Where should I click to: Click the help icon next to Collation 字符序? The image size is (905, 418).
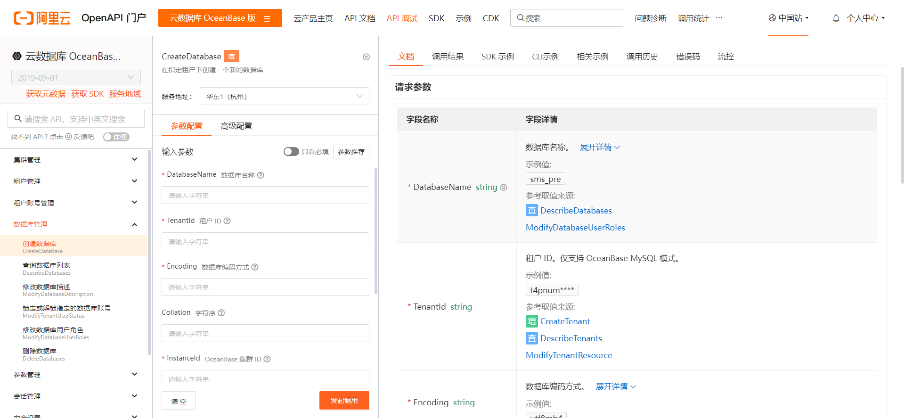pyautogui.click(x=221, y=313)
